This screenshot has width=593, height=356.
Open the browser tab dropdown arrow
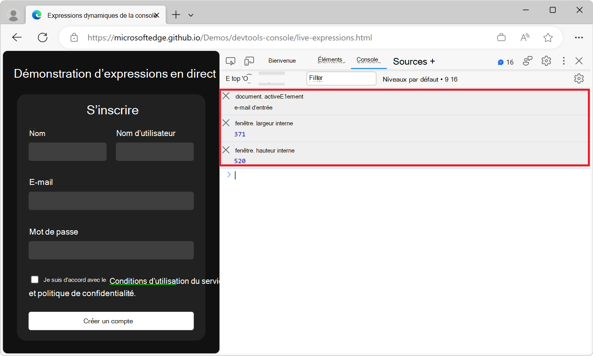pos(191,15)
